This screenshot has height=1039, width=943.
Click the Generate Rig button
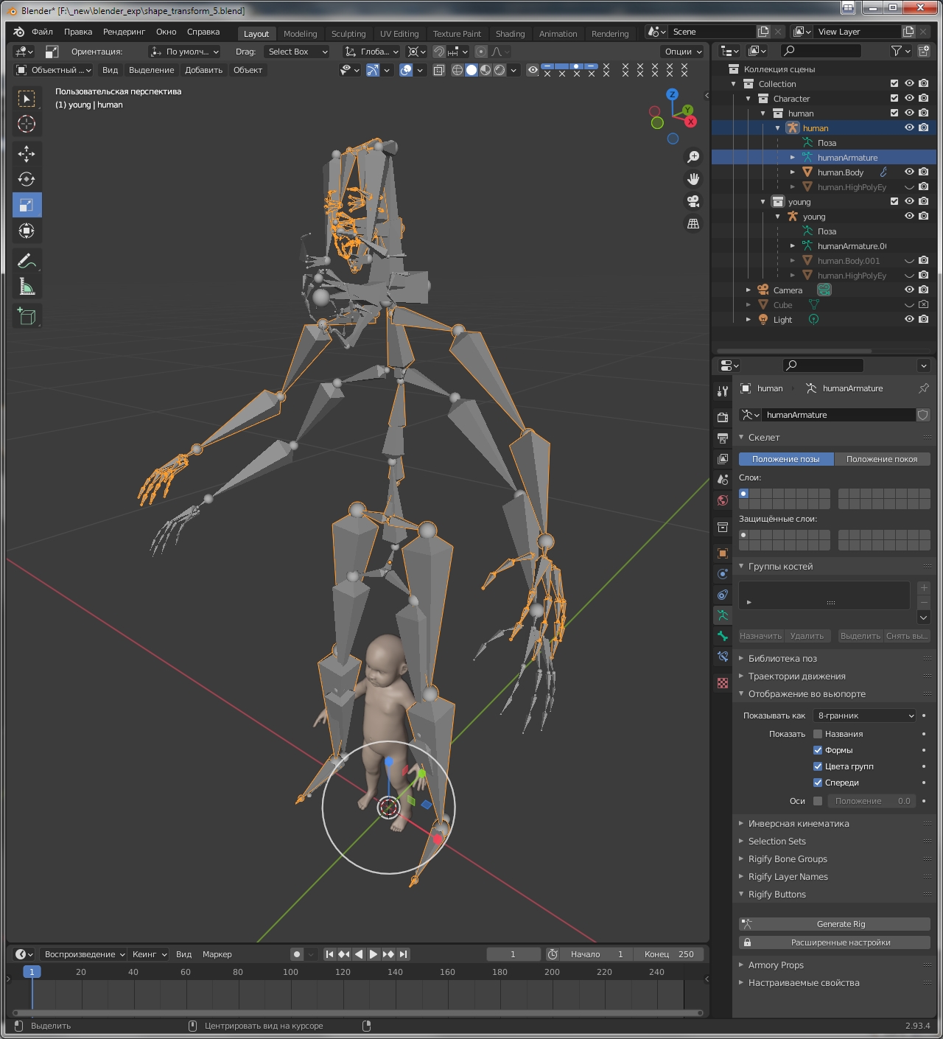835,924
